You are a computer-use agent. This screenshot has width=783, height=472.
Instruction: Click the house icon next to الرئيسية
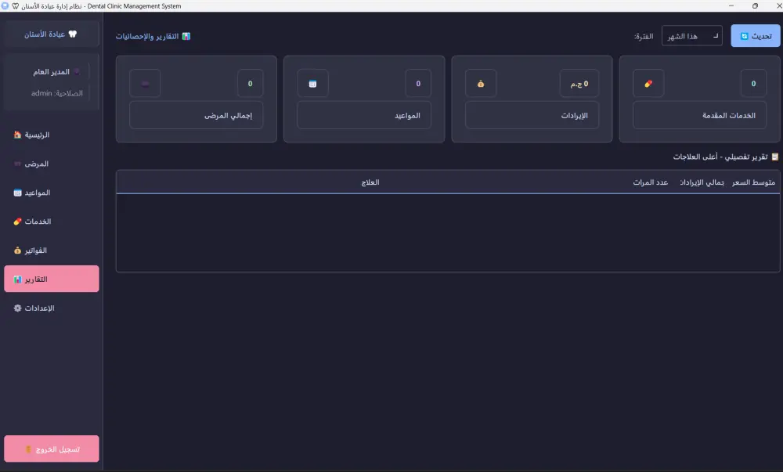click(x=17, y=135)
